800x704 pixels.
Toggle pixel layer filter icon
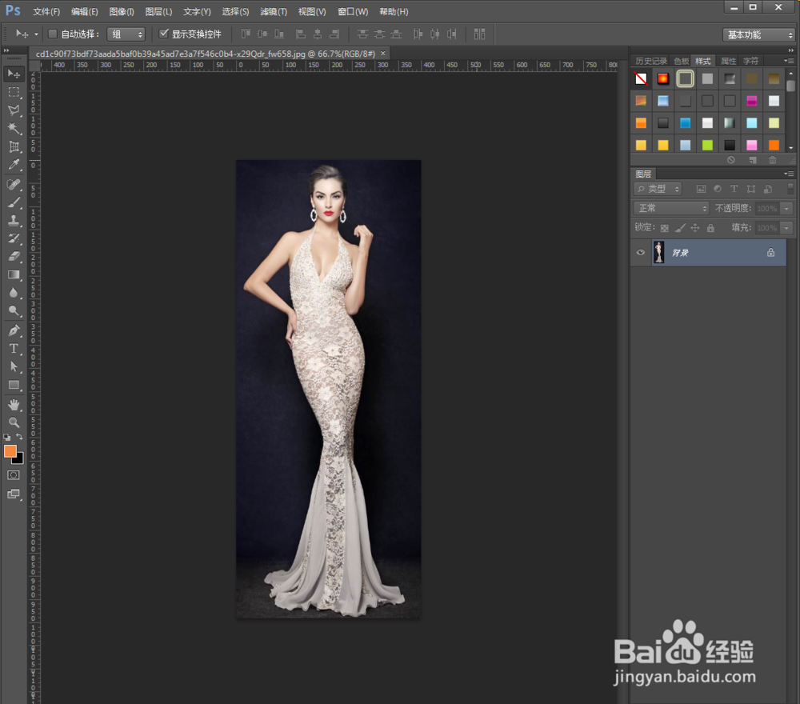701,190
